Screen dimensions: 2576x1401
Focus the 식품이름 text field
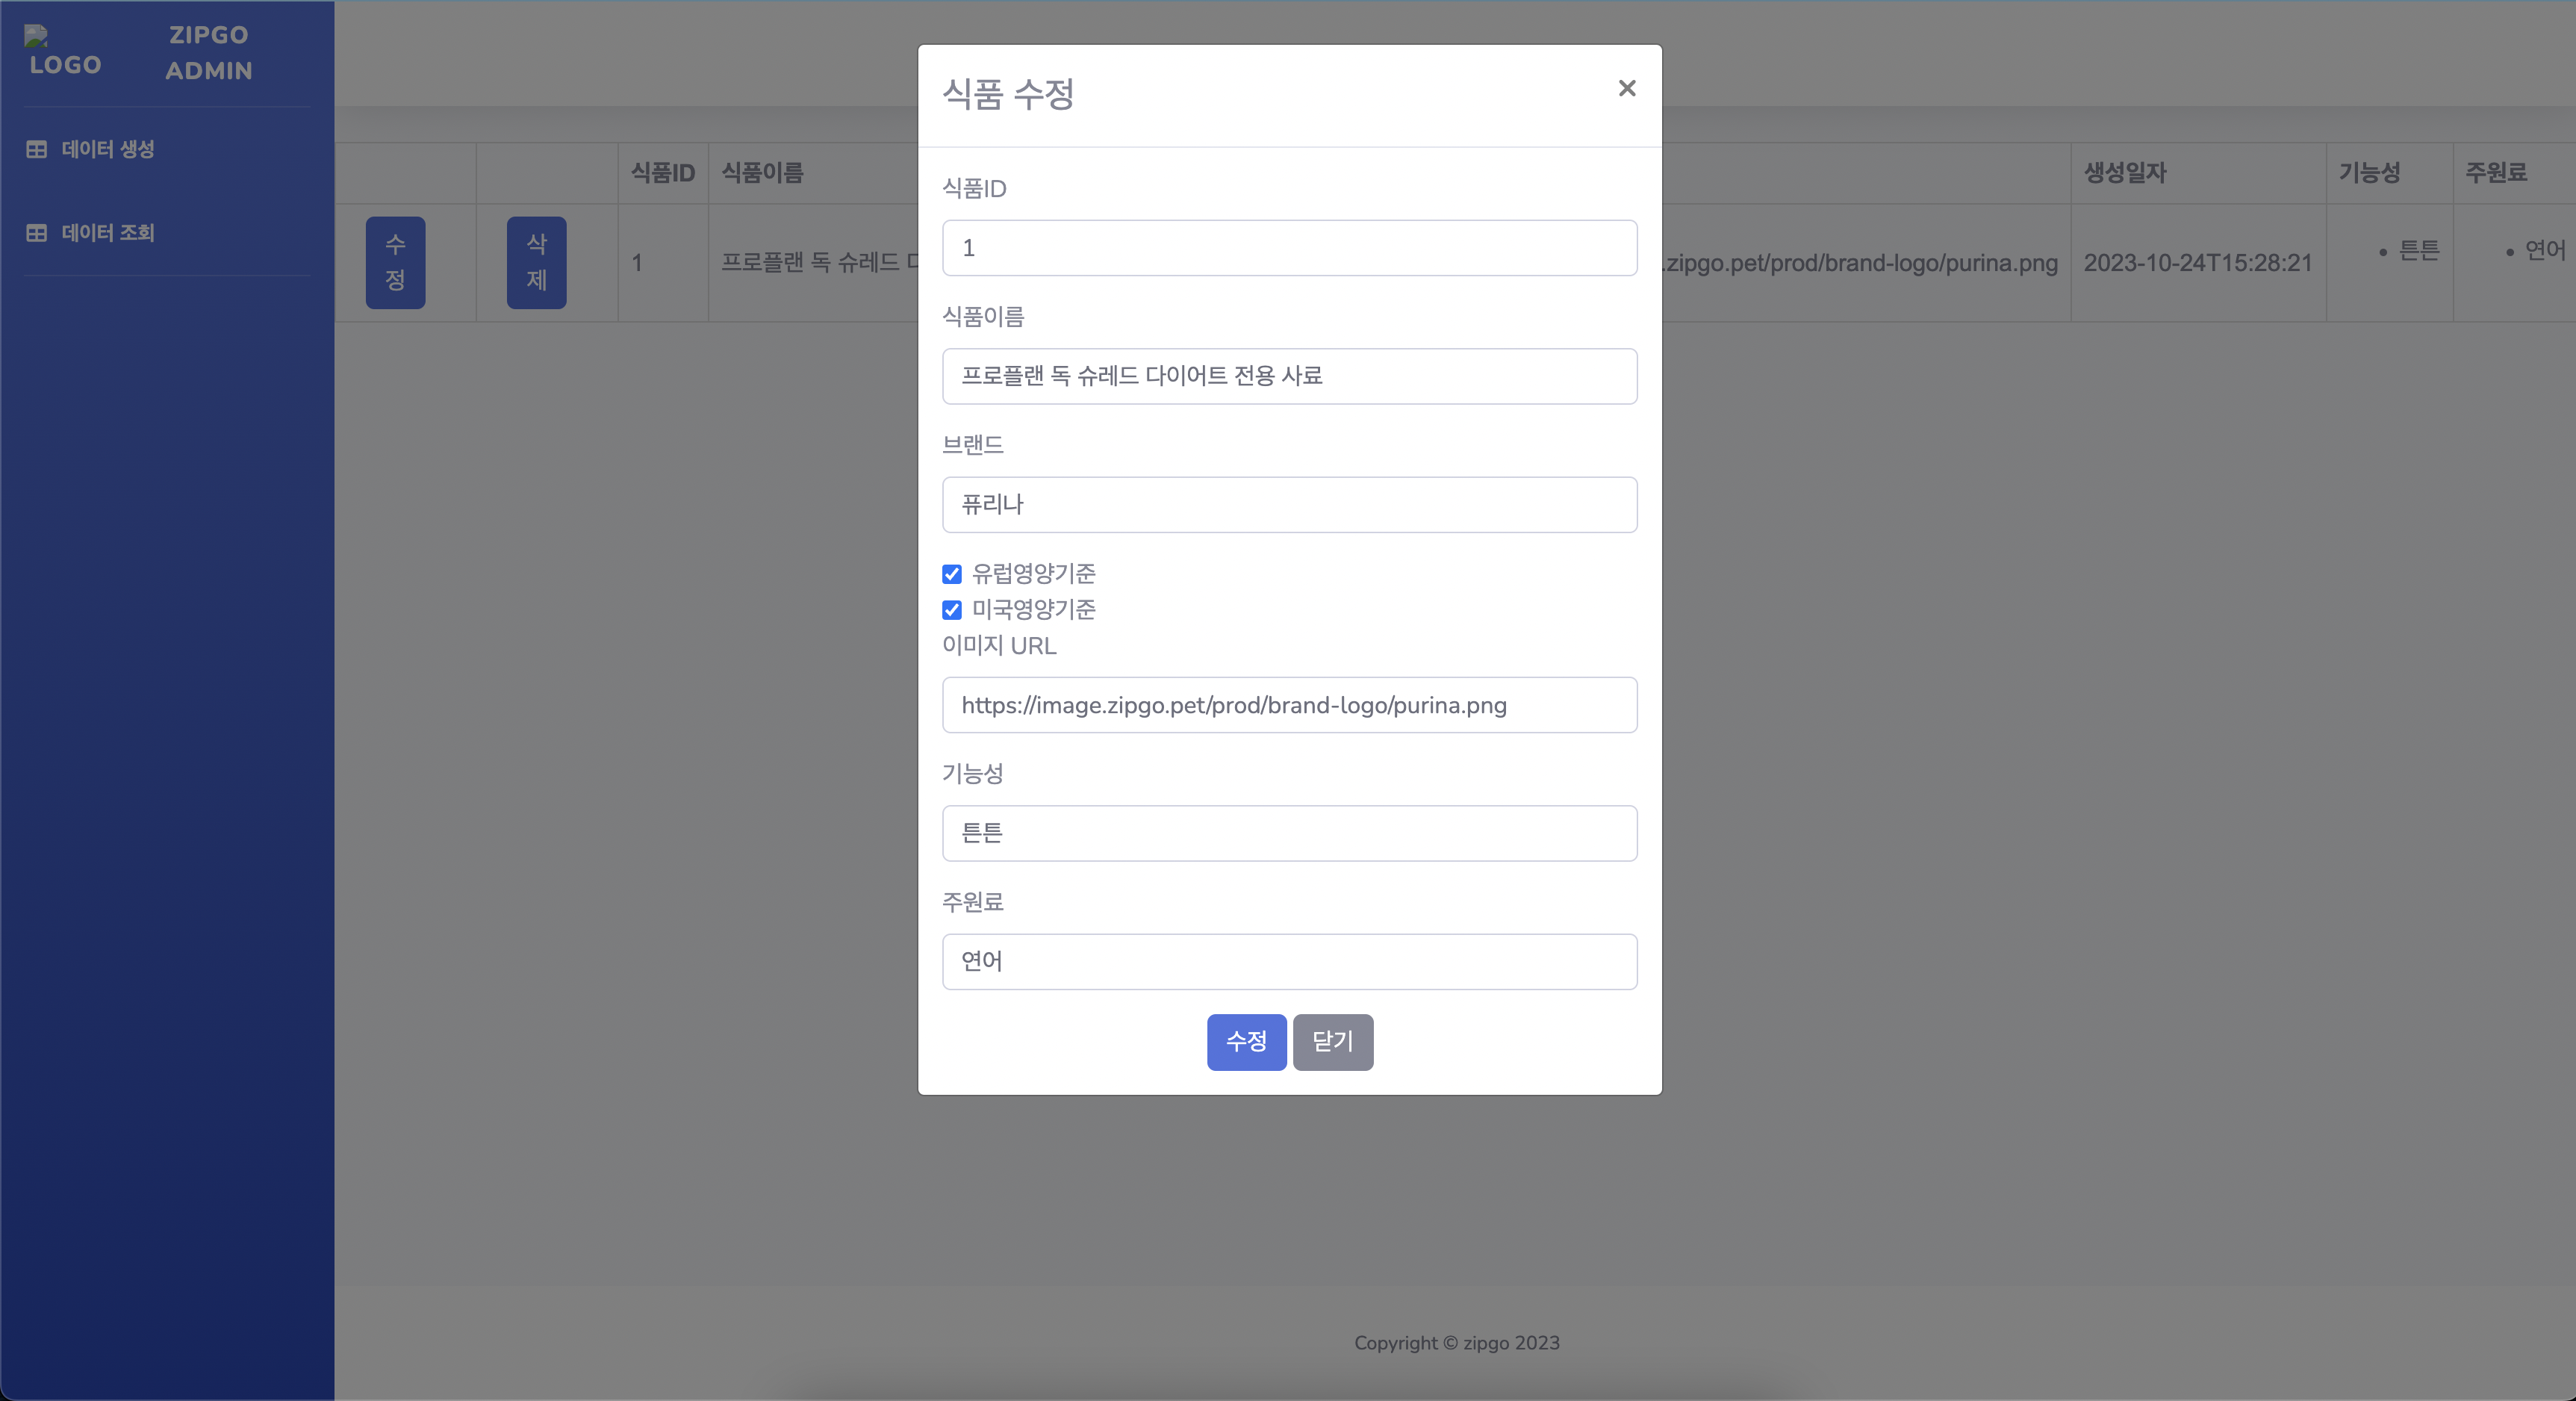1289,376
